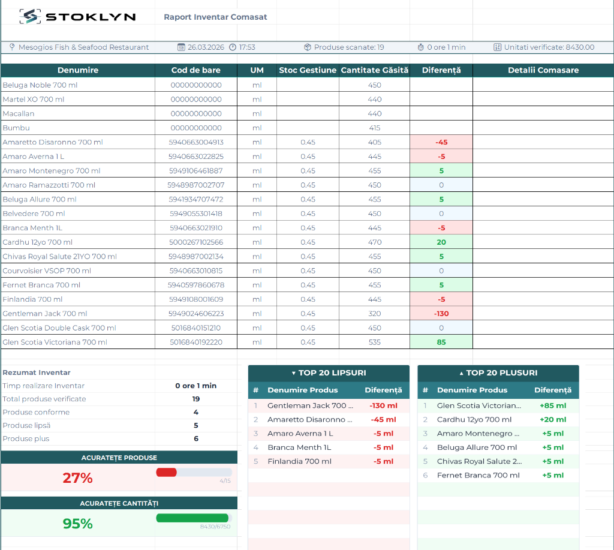Select Cardhu 12yo barcode cell 5000267102566

(x=196, y=242)
